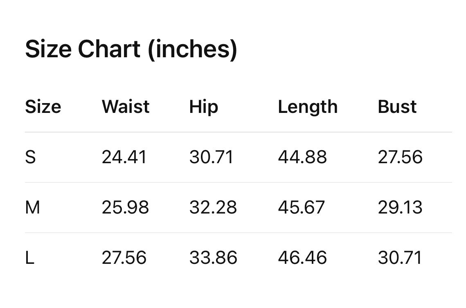The width and height of the screenshot is (466, 308).
Task: Select the medium bust value 29.13
Action: [400, 207]
